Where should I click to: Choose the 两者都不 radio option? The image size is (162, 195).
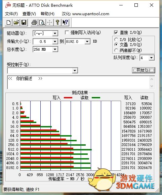116,50
